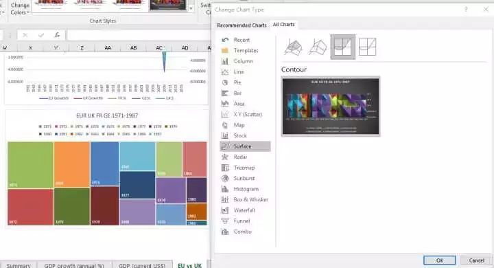
Task: Select column header X
Action: tap(30, 47)
